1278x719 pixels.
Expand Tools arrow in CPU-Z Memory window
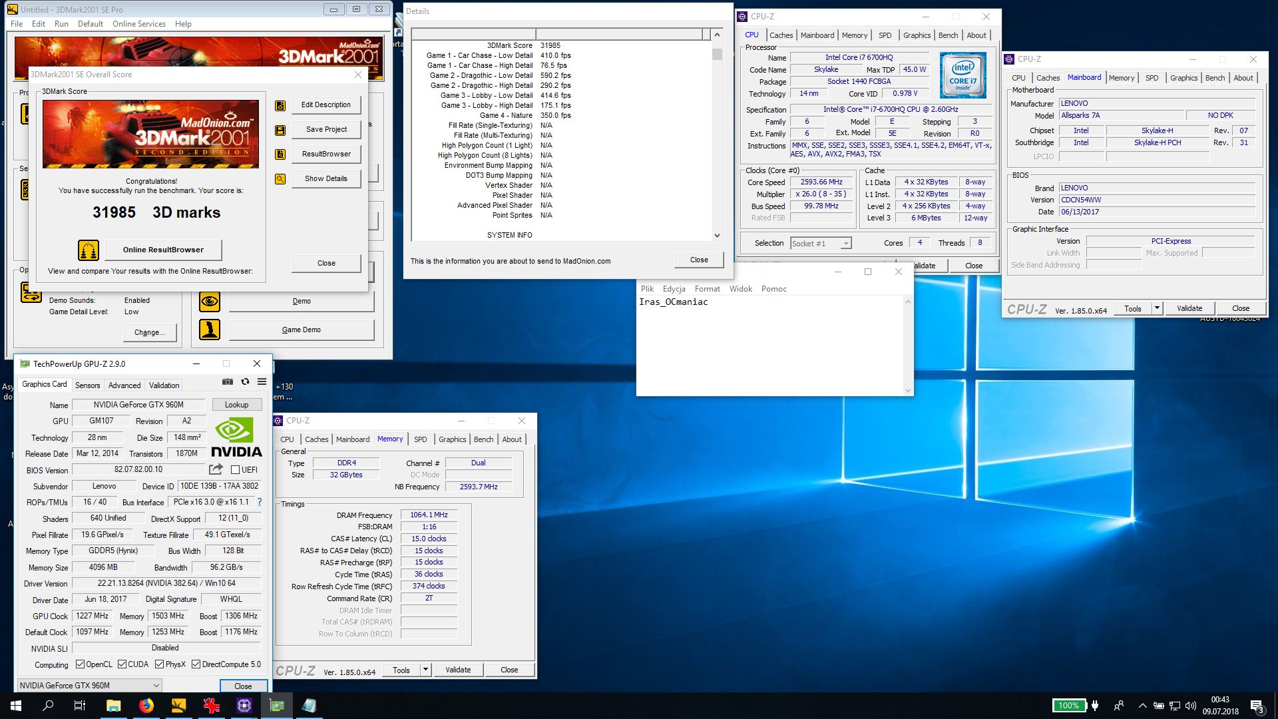point(426,670)
